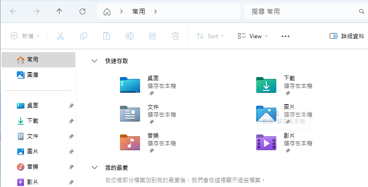Click the 快速存取 heading text
368x187 pixels.
[117, 61]
